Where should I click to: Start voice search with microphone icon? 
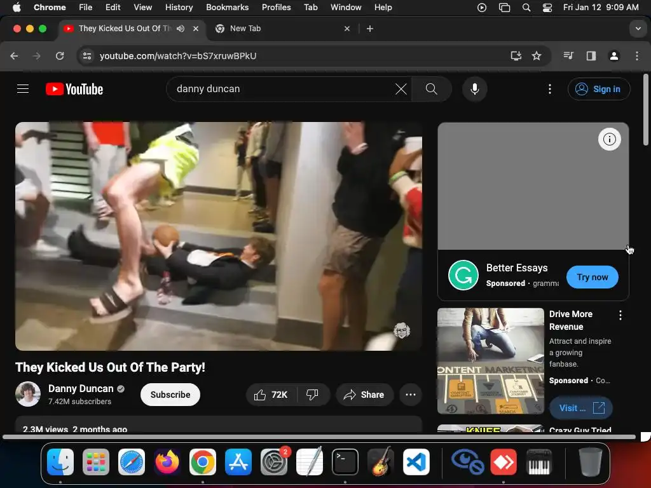click(x=474, y=89)
